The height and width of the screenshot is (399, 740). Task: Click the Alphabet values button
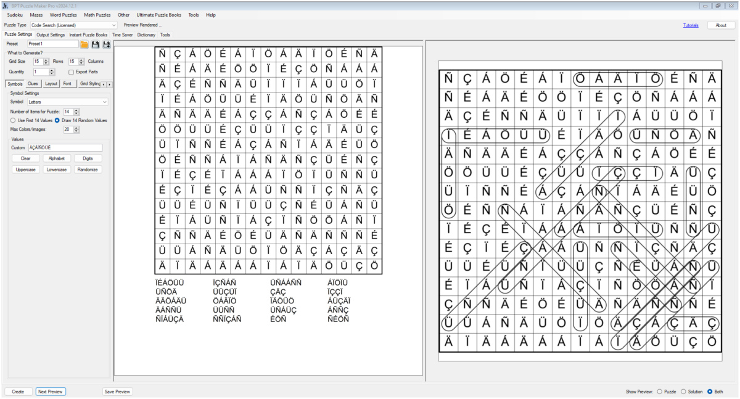pyautogui.click(x=57, y=158)
